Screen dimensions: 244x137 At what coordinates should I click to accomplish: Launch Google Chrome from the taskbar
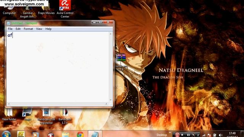pyautogui.click(x=80, y=134)
